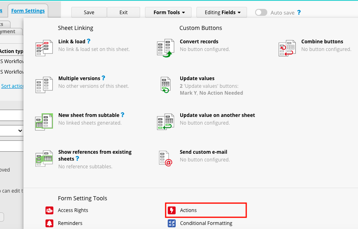Click the Save button

click(x=89, y=12)
